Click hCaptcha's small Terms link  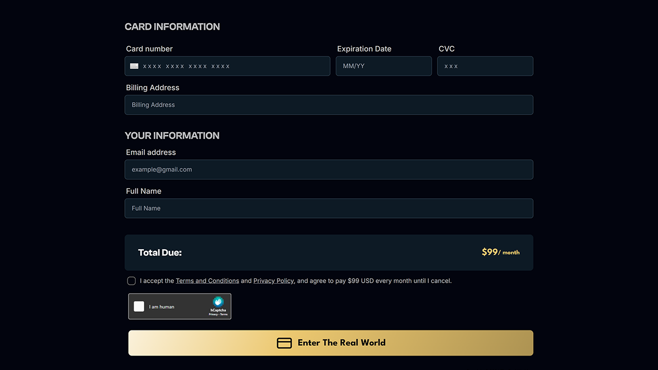click(223, 314)
